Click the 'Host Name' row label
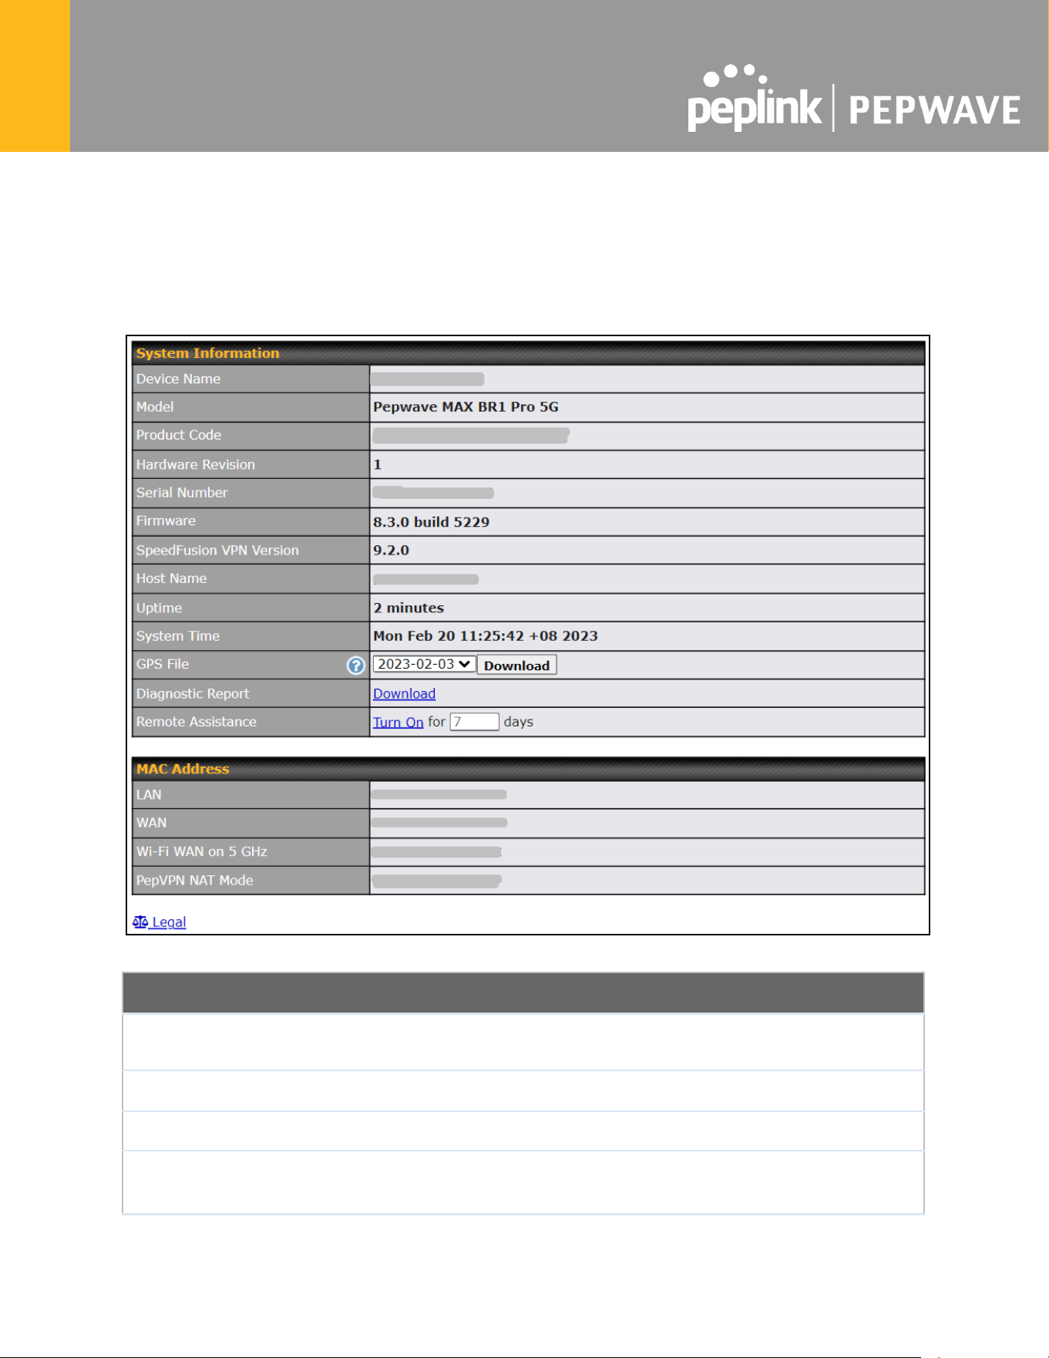The width and height of the screenshot is (1049, 1358). pos(171,578)
